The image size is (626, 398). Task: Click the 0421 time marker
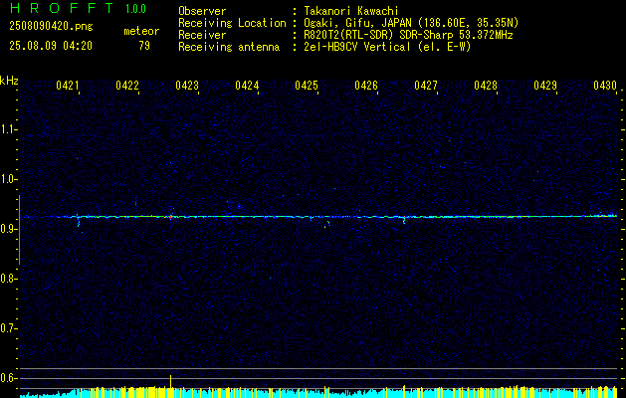[67, 85]
